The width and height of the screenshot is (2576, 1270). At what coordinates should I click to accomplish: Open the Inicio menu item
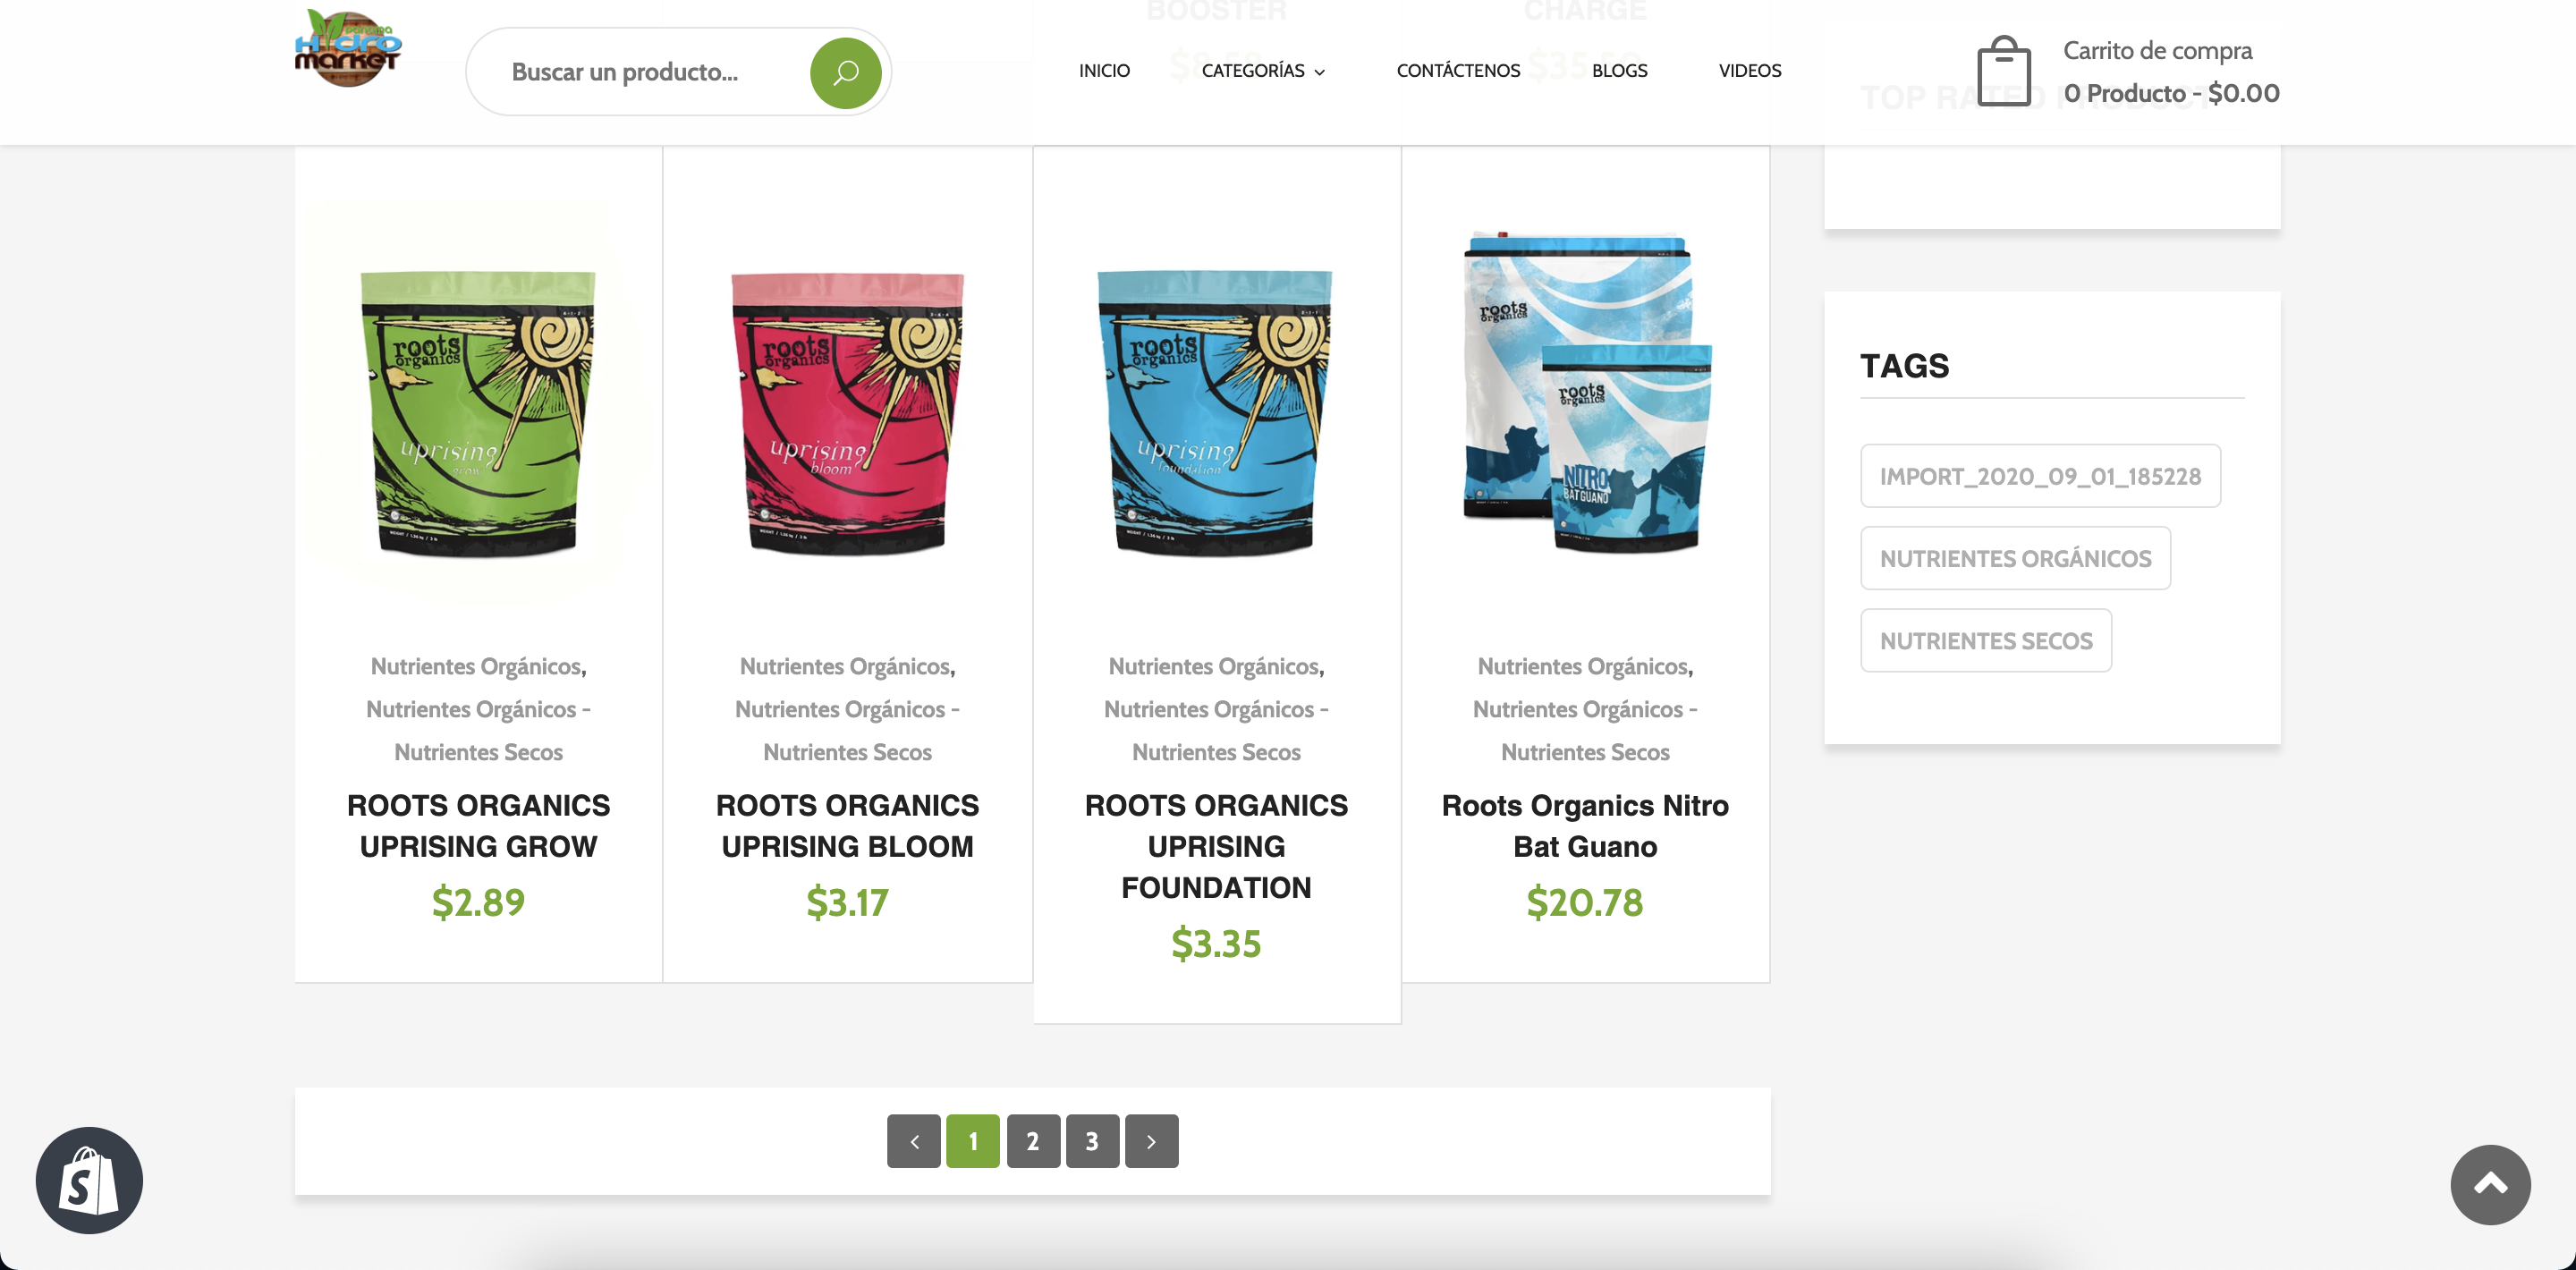tap(1104, 71)
